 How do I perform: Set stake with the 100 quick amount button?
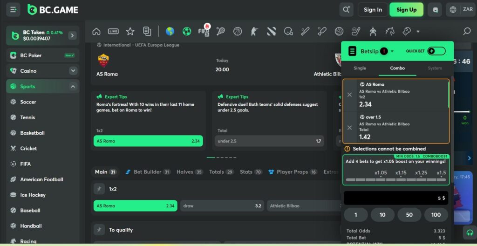click(x=436, y=215)
